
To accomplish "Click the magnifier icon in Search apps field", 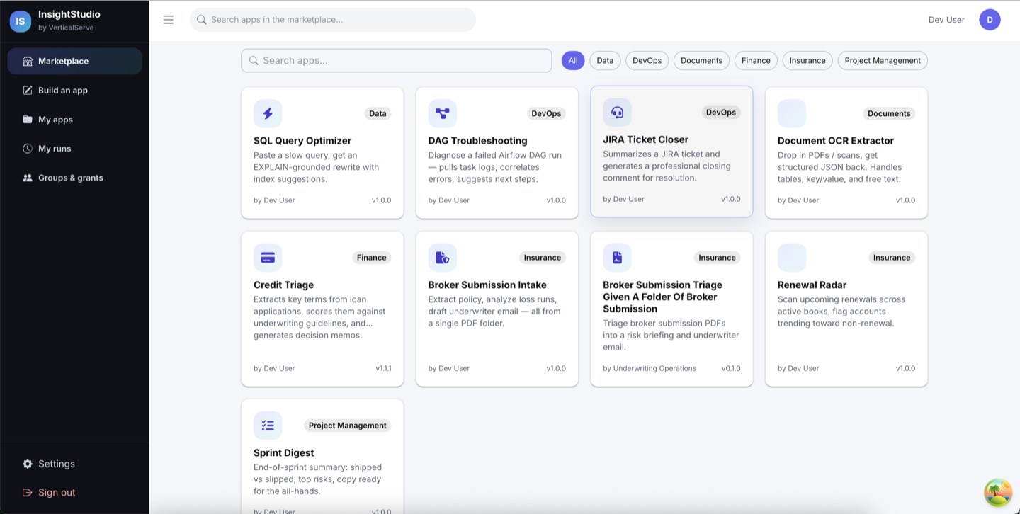I will pos(254,61).
